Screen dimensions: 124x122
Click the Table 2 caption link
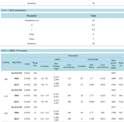(5, 10)
